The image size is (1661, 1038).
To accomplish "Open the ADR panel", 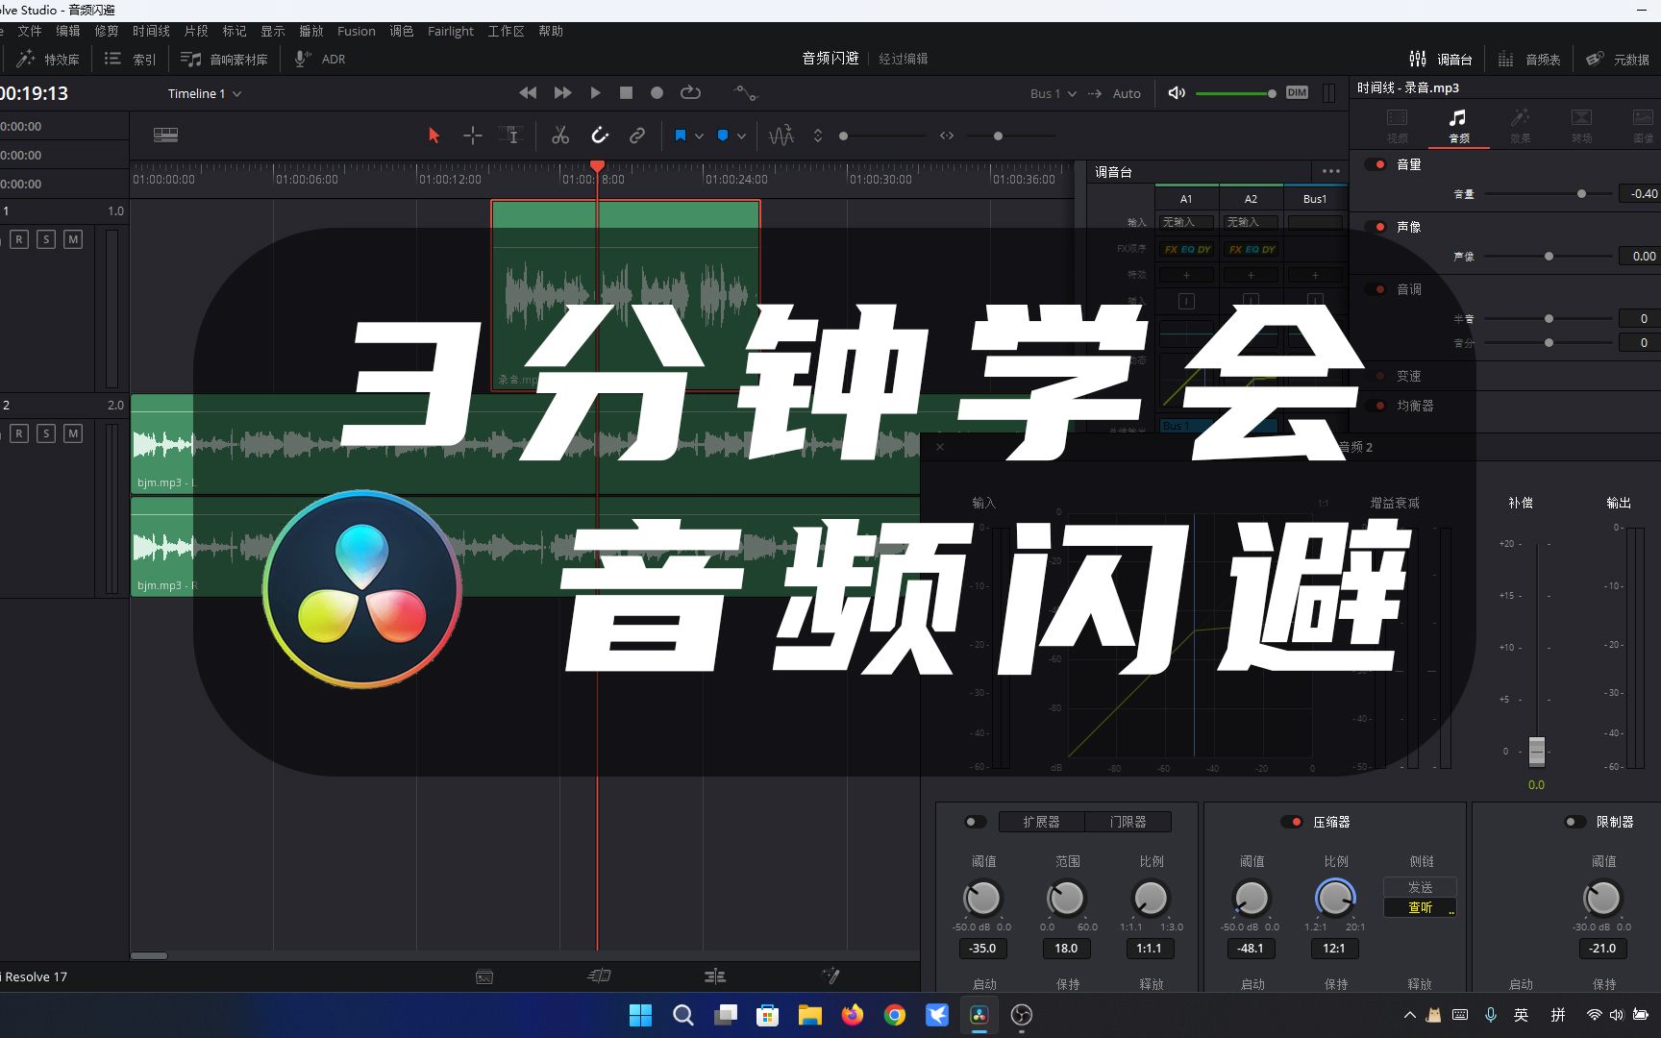I will 319,59.
